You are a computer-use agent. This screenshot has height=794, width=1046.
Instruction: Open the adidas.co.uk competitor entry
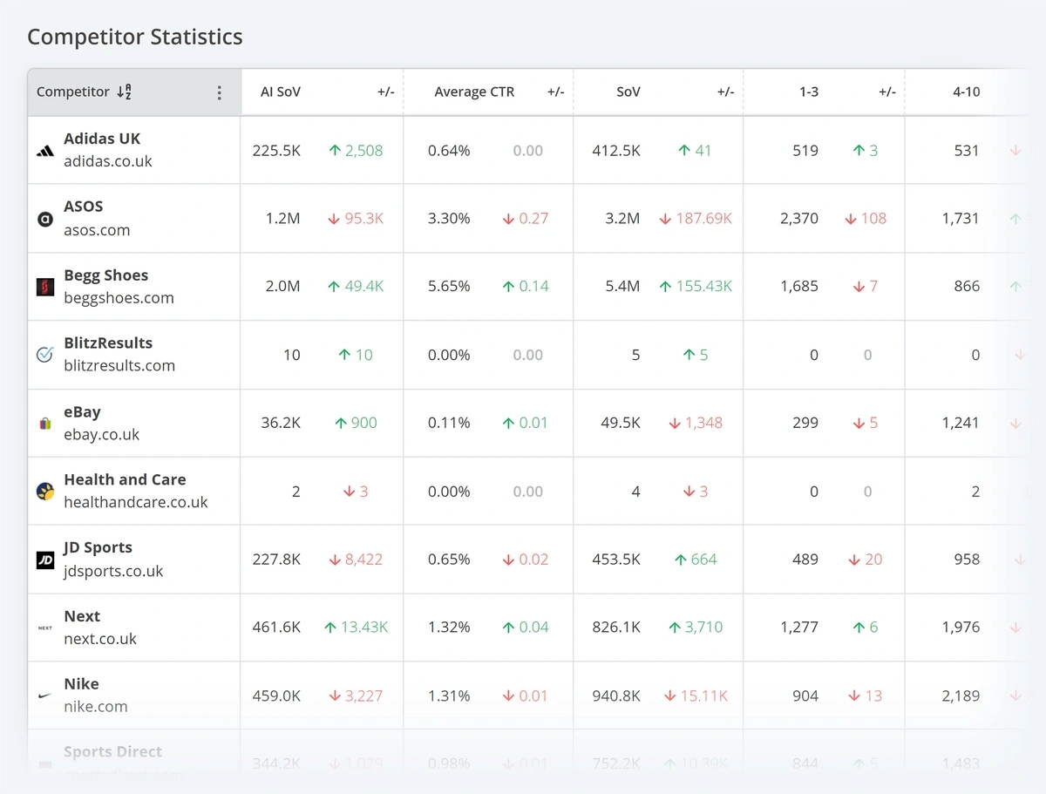click(108, 161)
